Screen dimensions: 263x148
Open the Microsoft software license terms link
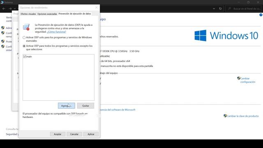pos(118,110)
